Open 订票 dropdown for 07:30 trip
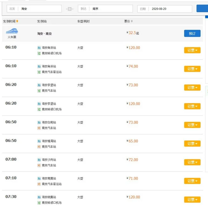Viewport: 208px width, 208px height. click(192, 200)
